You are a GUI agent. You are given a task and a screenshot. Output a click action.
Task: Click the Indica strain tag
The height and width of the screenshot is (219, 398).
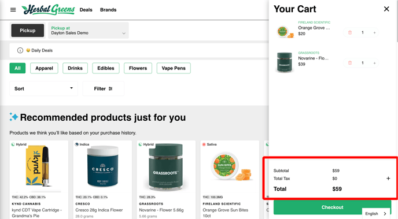pos(82,144)
